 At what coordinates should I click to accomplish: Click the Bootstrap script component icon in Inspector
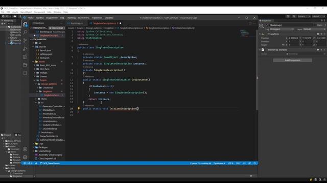(263, 50)
